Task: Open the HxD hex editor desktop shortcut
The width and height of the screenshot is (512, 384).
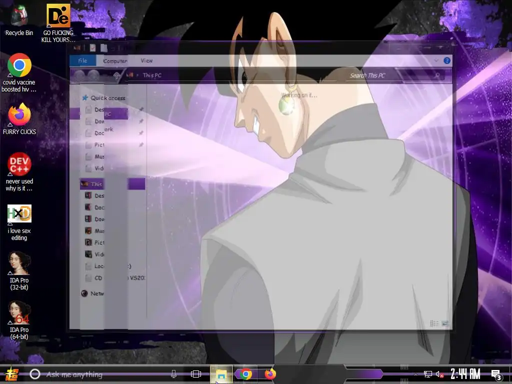Action: point(19,222)
